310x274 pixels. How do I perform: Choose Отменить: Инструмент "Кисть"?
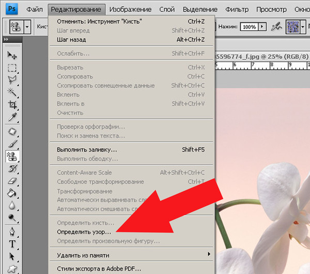[131, 21]
